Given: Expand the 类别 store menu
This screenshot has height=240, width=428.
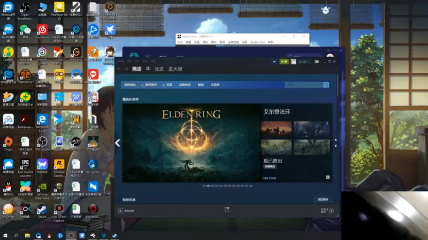Looking at the screenshot, I should (167, 85).
